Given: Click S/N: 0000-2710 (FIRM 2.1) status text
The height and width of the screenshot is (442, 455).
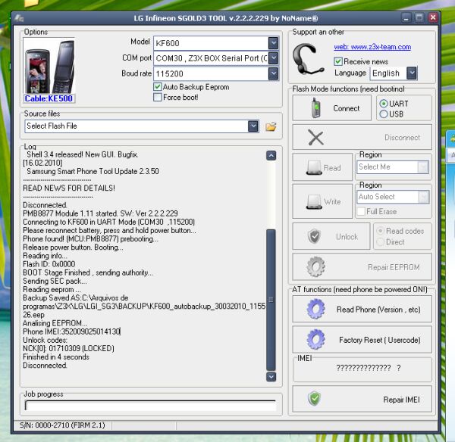Looking at the screenshot, I should pyautogui.click(x=62, y=425).
